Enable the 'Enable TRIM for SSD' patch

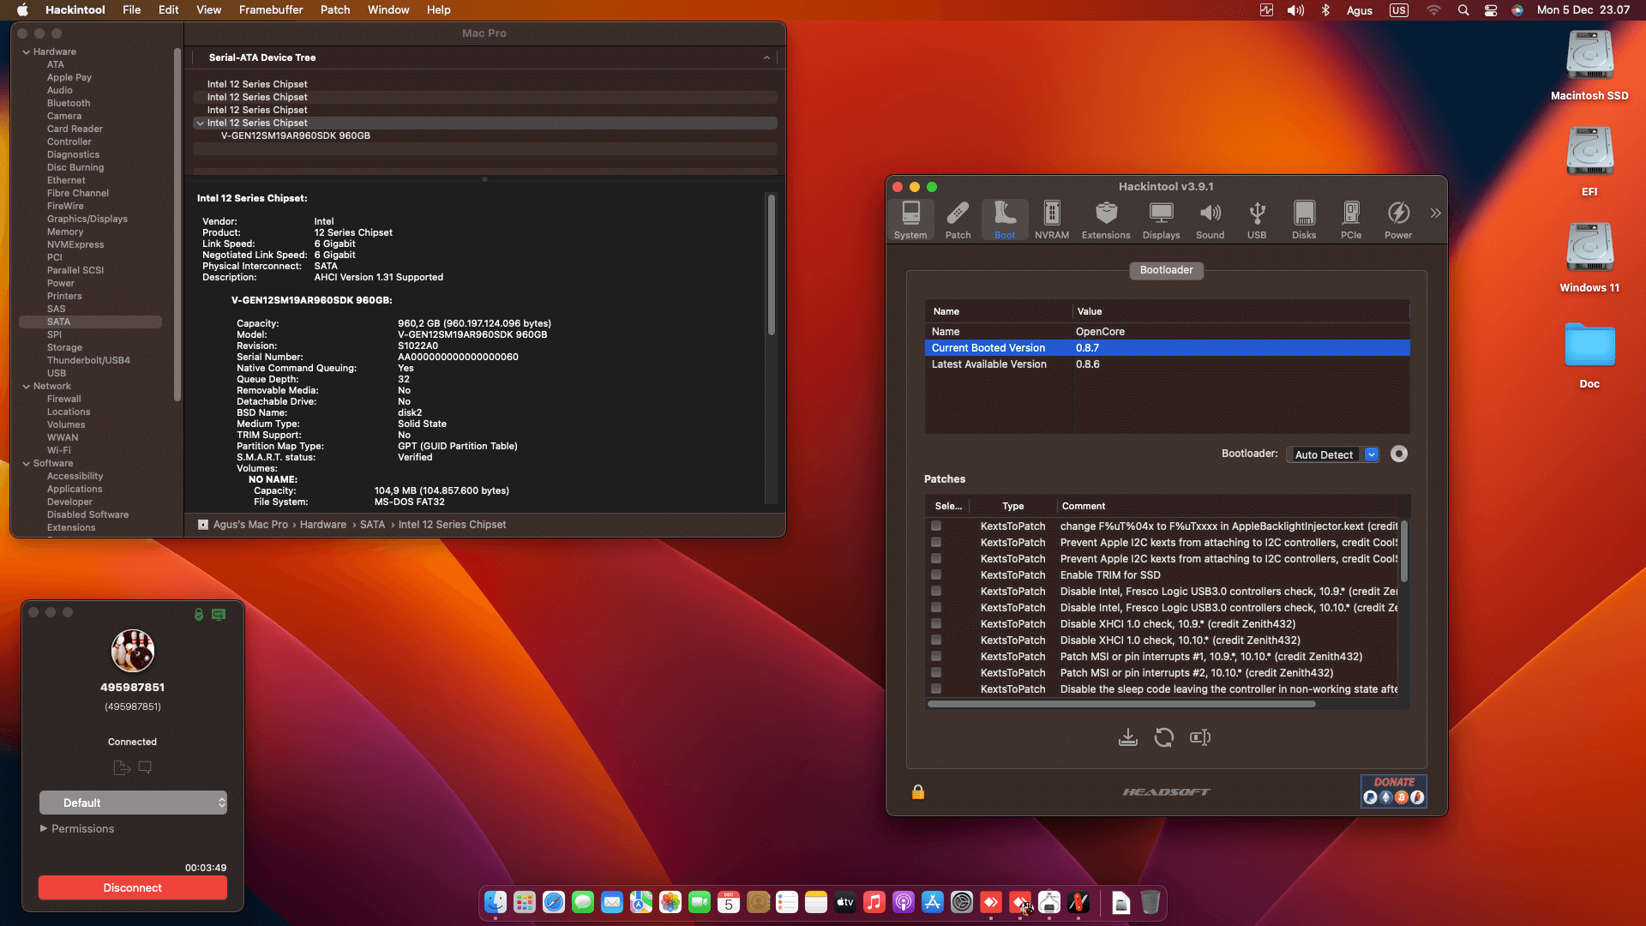(x=934, y=574)
